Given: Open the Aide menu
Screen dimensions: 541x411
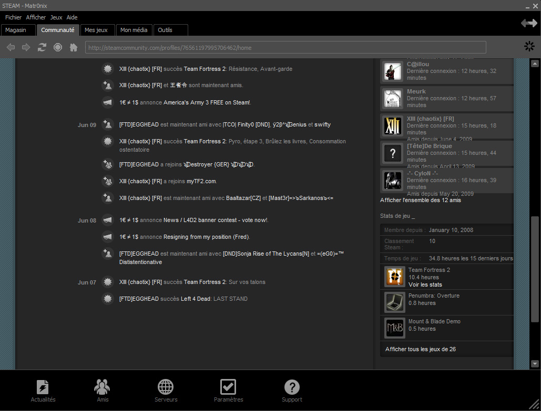Looking at the screenshot, I should [72, 17].
